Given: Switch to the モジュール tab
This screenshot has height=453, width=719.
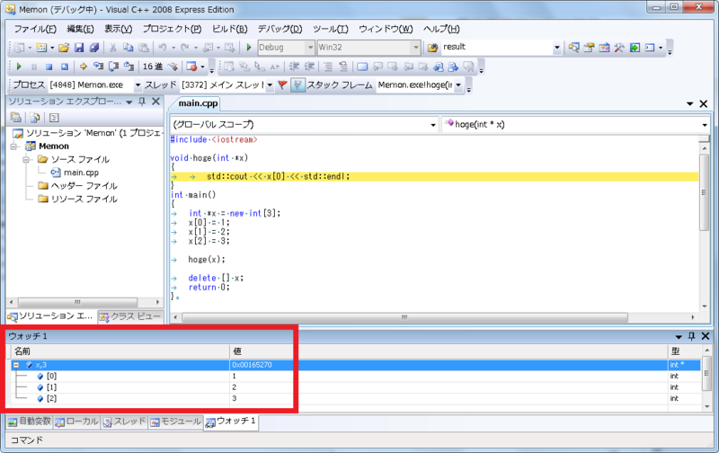Looking at the screenshot, I should (175, 422).
